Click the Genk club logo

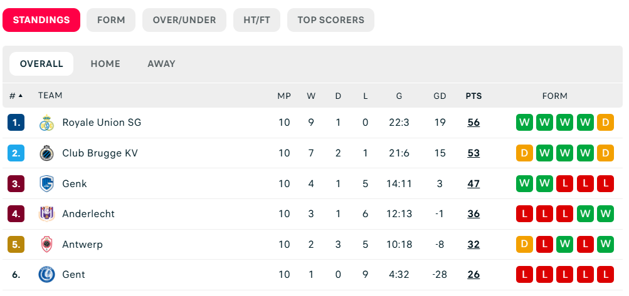pos(46,183)
